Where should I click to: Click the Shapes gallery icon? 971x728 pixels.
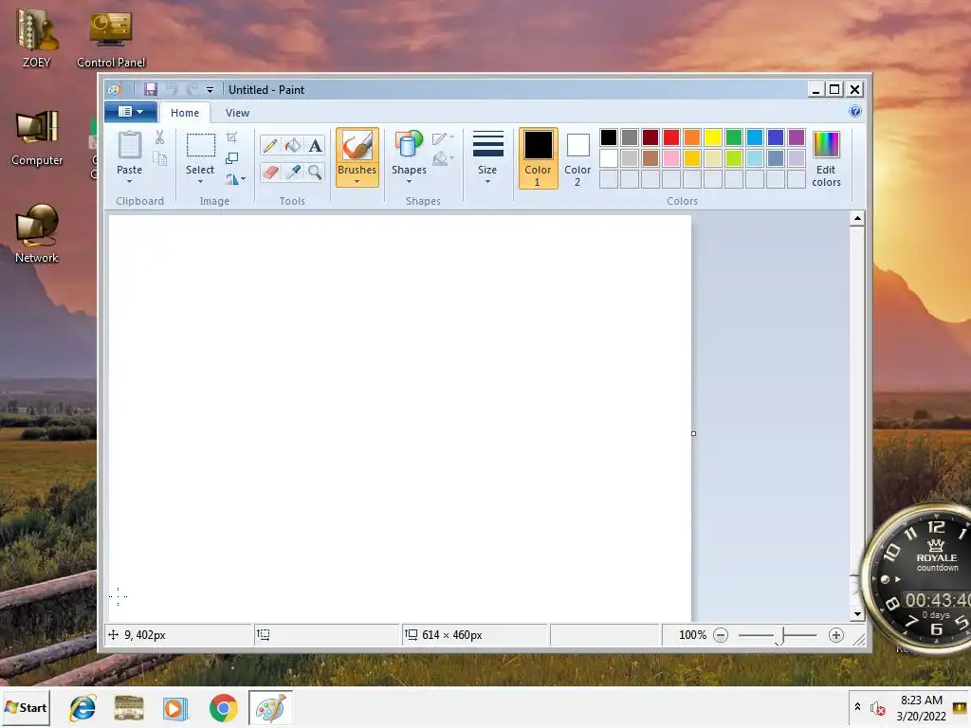[409, 144]
